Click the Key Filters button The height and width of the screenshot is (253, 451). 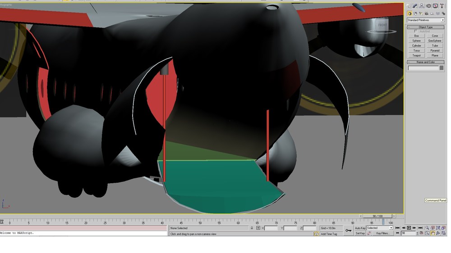[382, 234]
